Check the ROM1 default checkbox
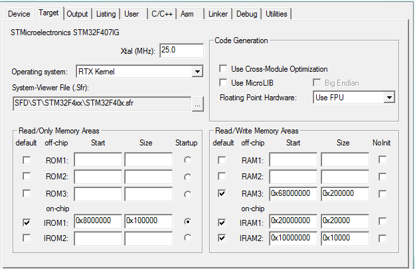This screenshot has width=415, height=269. [x=27, y=161]
